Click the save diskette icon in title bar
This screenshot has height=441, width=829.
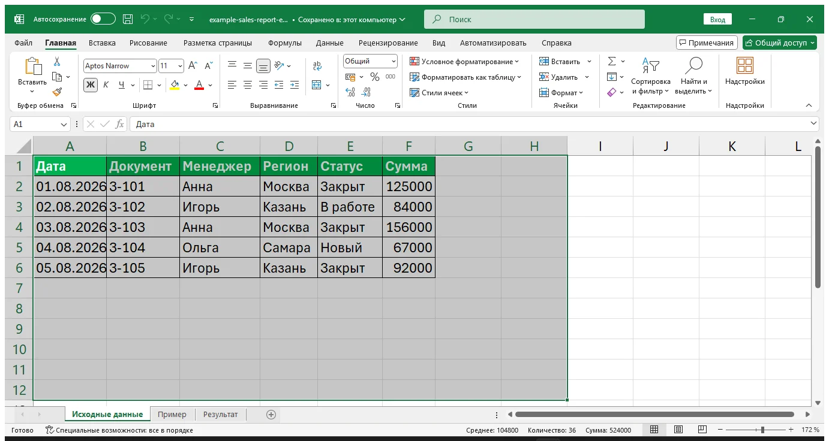pos(128,19)
